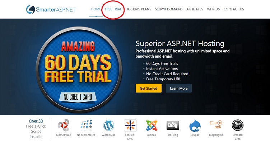
Task: Go to the HOME menu item
Action: (96, 9)
